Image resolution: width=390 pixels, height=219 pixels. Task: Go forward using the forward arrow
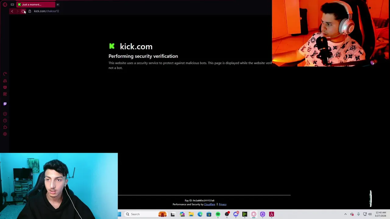pyautogui.click(x=17, y=11)
